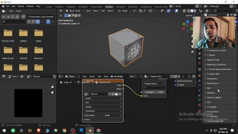Open the Global transform orientation dropdown
Image resolution: width=238 pixels, height=134 pixels.
tap(125, 11)
